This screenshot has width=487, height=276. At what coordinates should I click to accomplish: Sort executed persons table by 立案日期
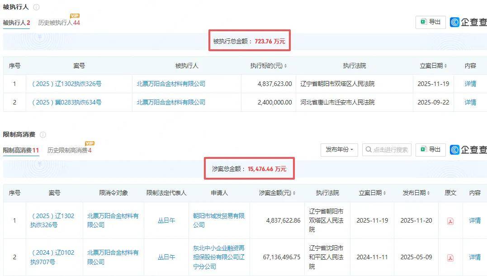[445, 66]
